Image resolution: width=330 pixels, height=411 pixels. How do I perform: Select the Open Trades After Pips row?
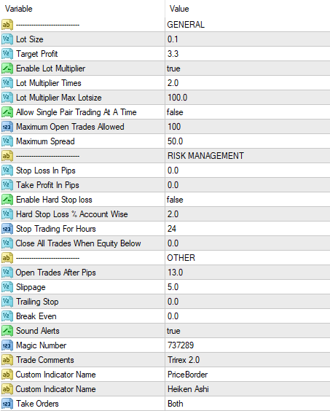tap(165, 273)
